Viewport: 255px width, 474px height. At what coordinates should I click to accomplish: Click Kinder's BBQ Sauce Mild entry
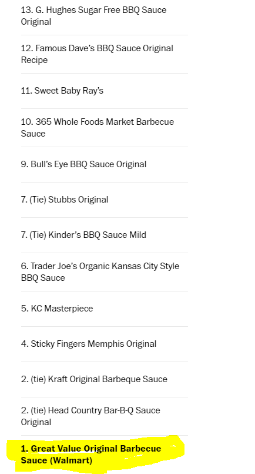(83, 235)
